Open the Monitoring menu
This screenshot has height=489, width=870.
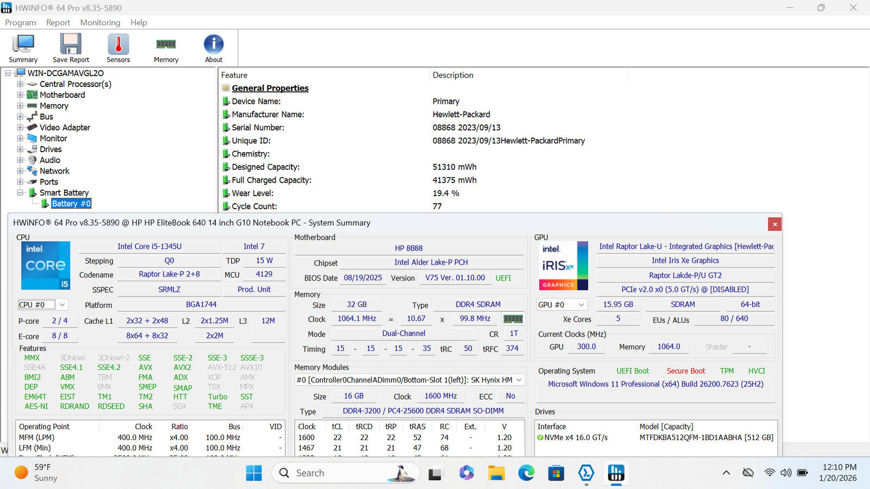coord(100,22)
